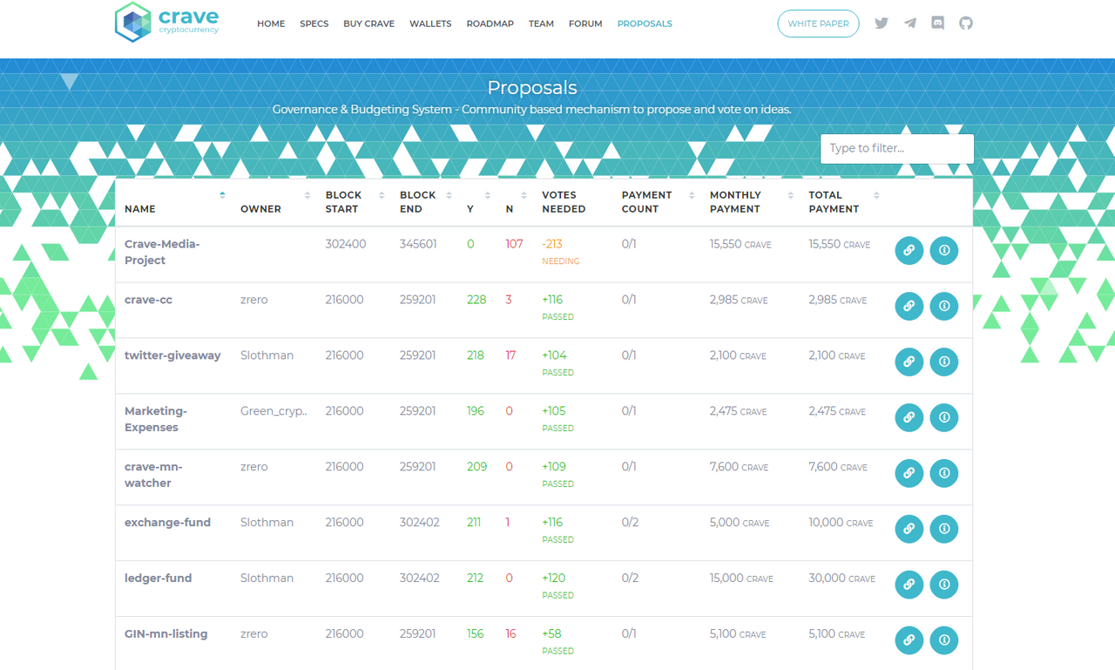Open link icon for crave-cc row
The height and width of the screenshot is (670, 1115).
click(909, 306)
